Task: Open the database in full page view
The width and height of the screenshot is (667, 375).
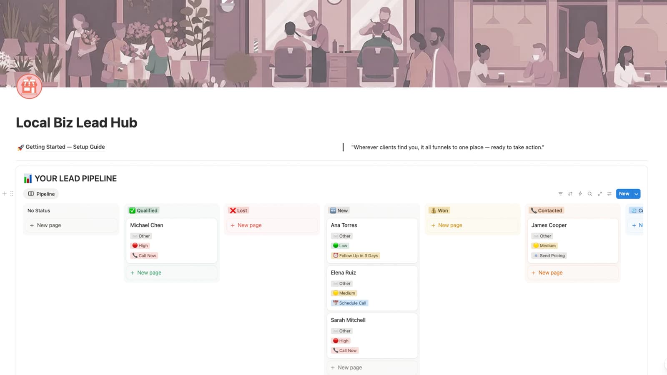Action: [x=599, y=194]
